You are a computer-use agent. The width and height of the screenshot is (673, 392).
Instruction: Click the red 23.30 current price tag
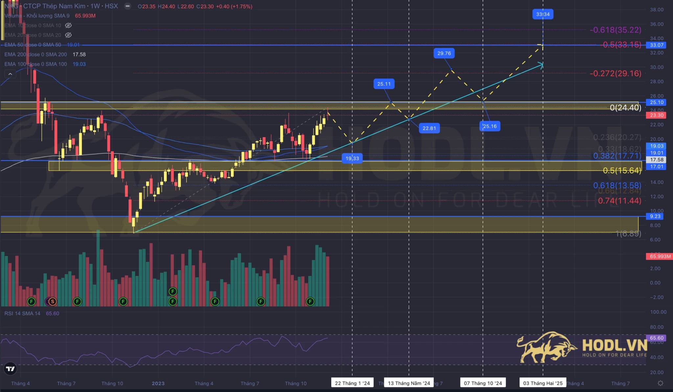coord(656,115)
